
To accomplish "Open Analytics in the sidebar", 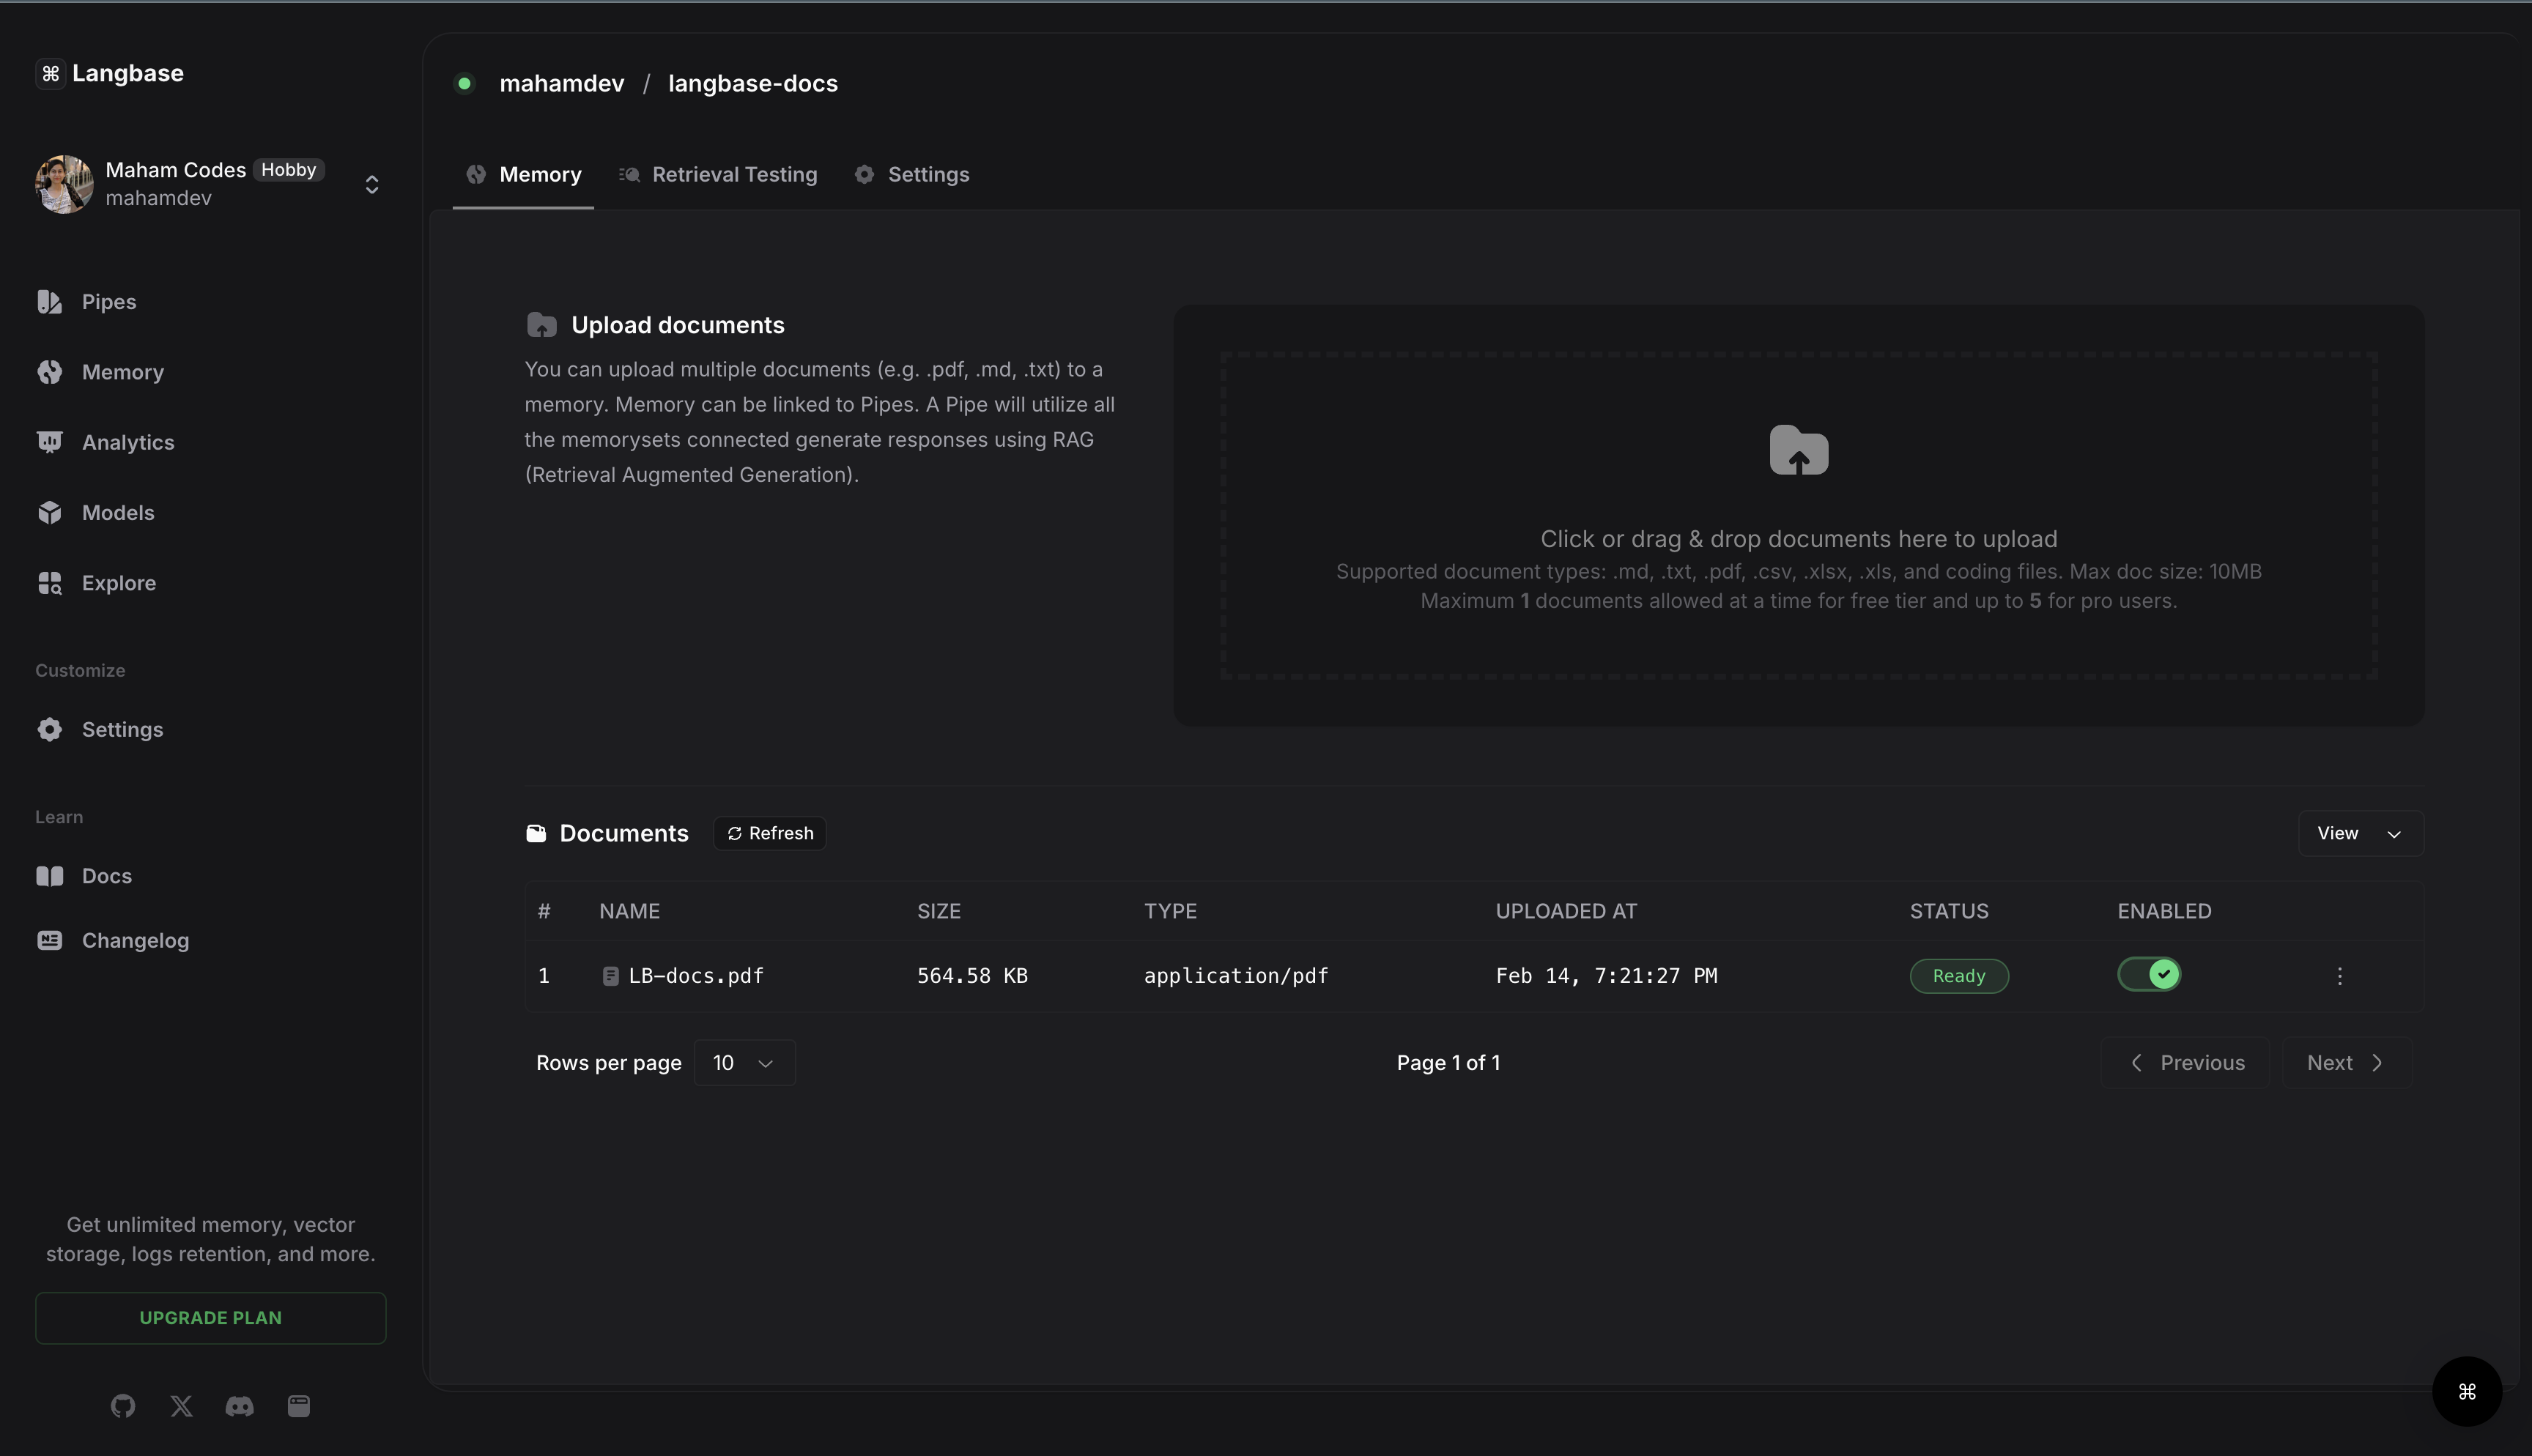I will (x=128, y=442).
